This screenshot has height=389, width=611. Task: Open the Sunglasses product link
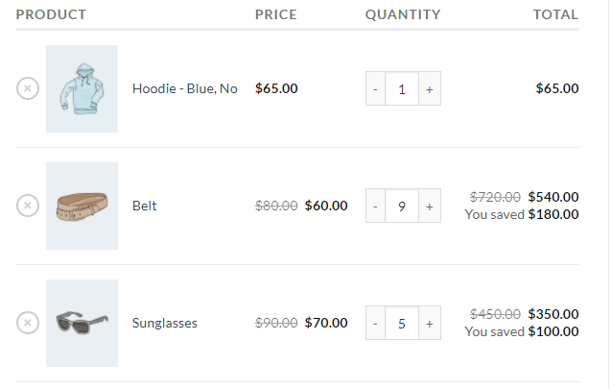click(164, 323)
